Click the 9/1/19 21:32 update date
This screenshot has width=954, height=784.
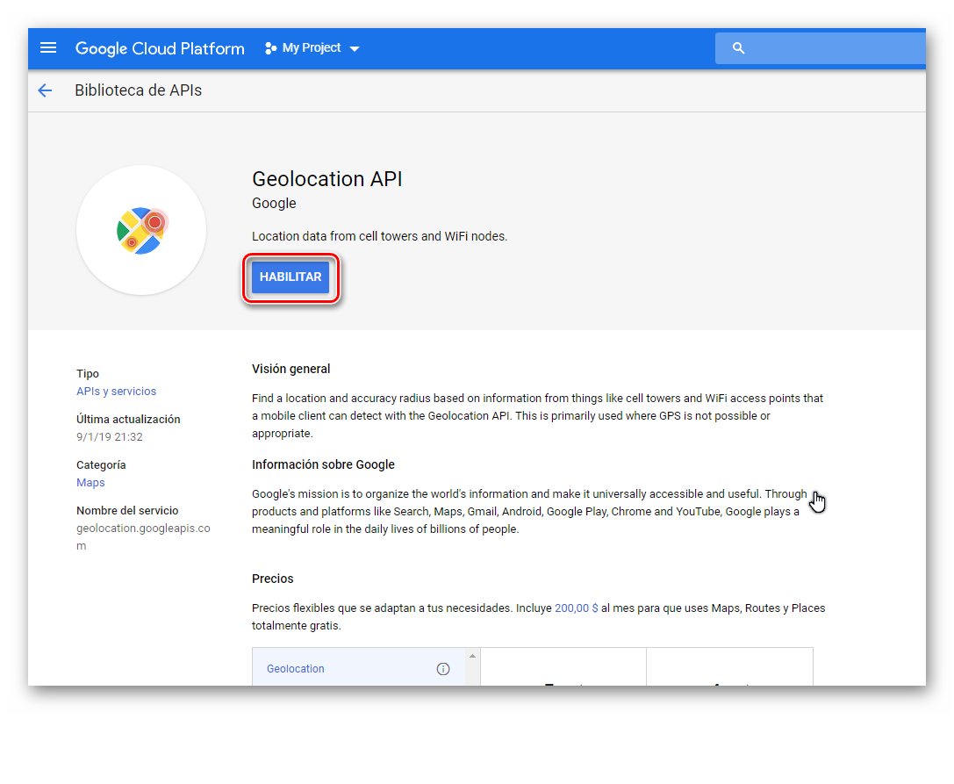click(110, 437)
